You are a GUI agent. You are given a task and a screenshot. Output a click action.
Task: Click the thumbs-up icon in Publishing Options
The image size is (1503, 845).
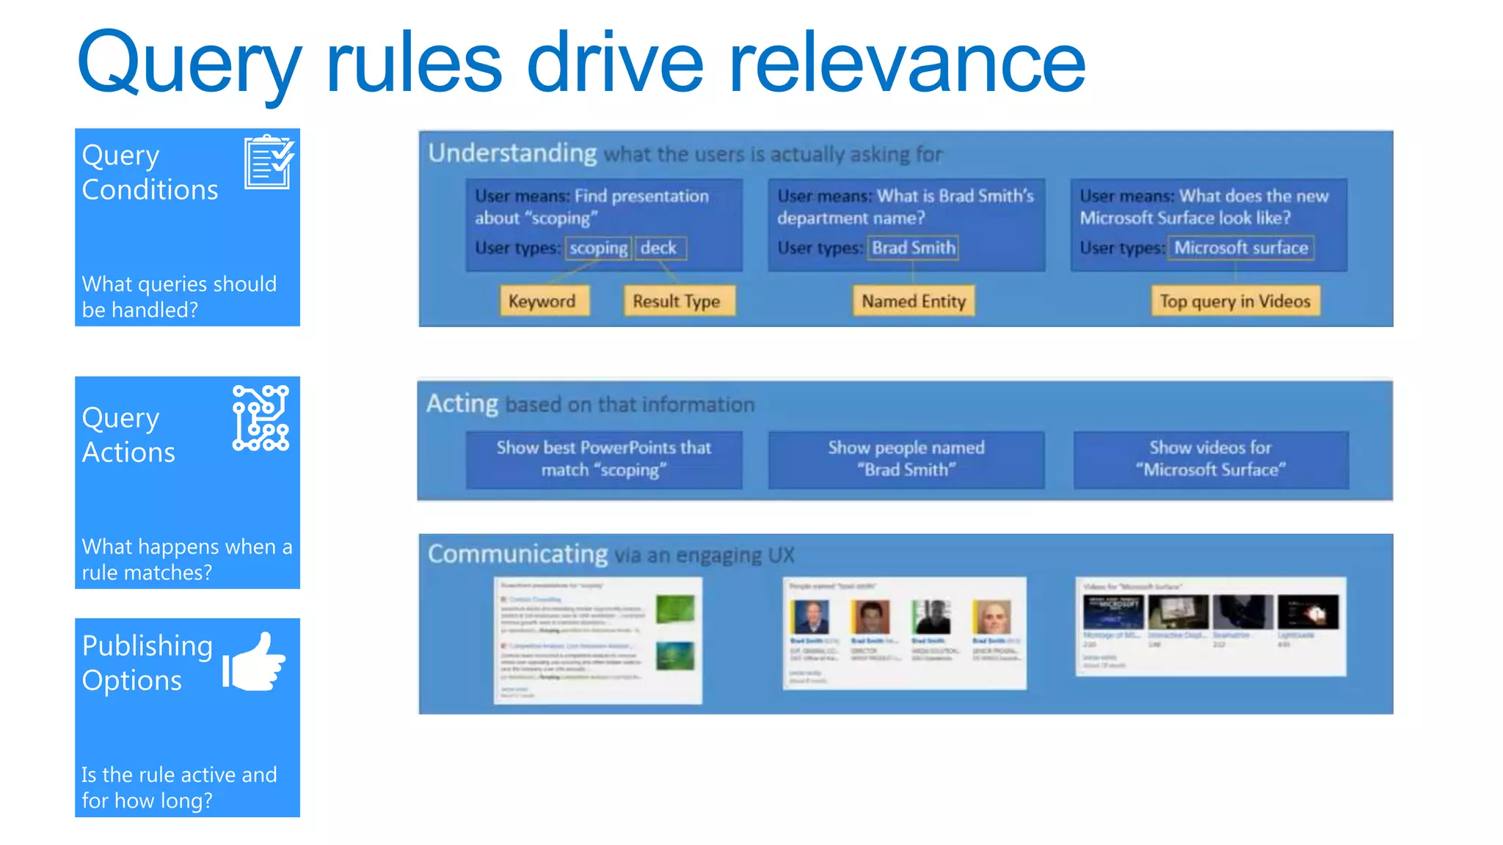254,662
